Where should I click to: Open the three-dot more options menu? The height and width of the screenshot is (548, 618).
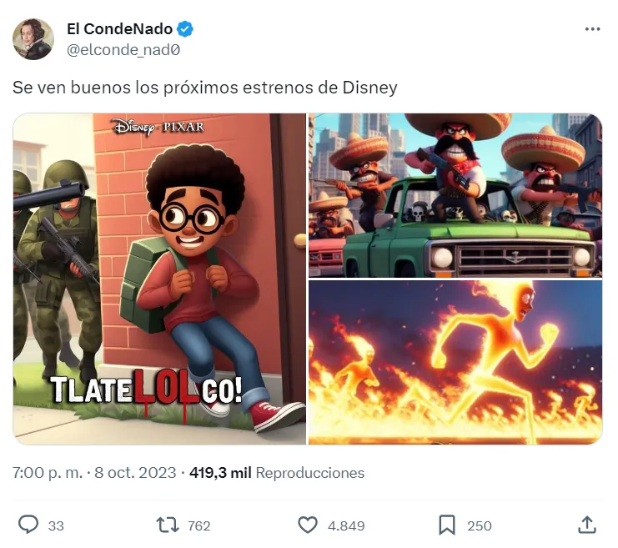pyautogui.click(x=592, y=29)
